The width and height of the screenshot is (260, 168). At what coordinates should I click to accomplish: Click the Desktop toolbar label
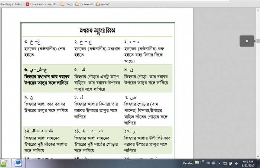click(188, 163)
